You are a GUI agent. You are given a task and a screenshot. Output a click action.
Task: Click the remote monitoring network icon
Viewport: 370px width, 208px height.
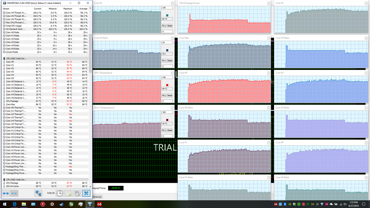point(38,193)
